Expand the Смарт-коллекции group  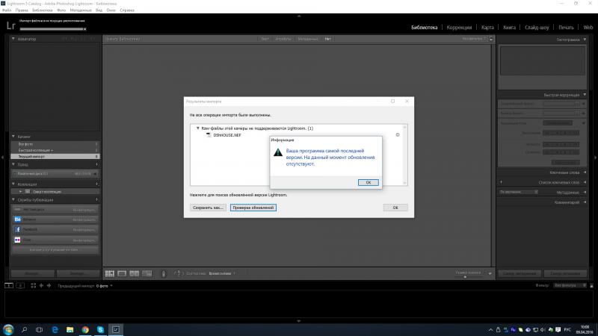pyautogui.click(x=21, y=192)
